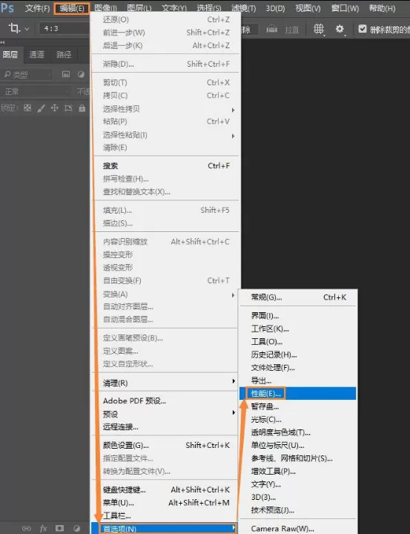The image size is (410, 534).
Task: Open the 类型 layer filter dropdown
Action: (x=27, y=74)
